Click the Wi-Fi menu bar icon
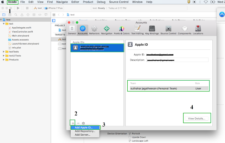 coord(206,2)
